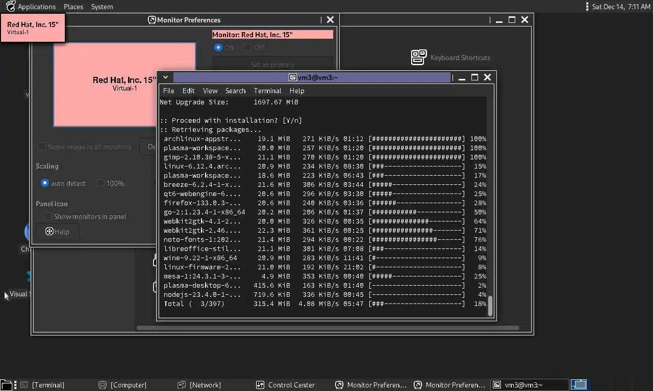Open the System menu
The image size is (653, 391).
(102, 7)
